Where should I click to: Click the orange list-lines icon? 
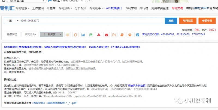coord(68,35)
